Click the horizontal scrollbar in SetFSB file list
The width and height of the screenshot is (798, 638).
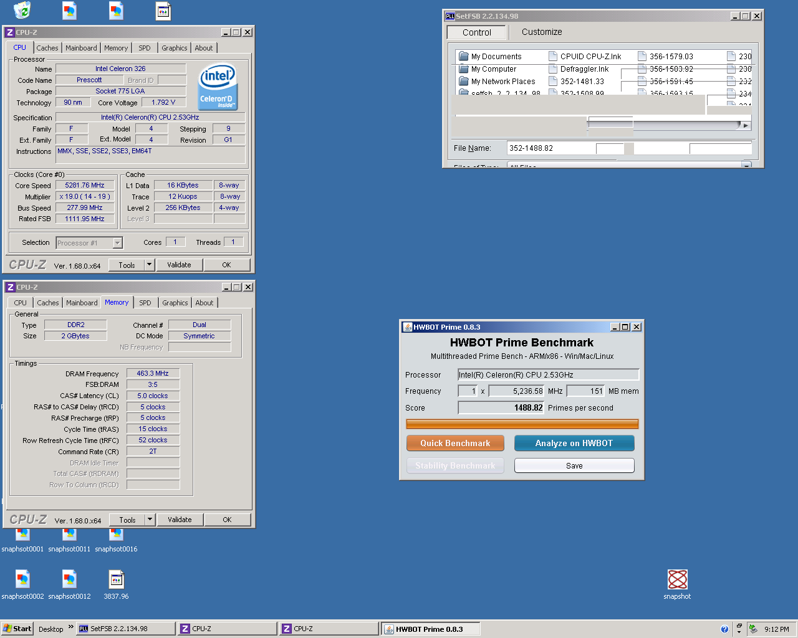click(x=668, y=125)
